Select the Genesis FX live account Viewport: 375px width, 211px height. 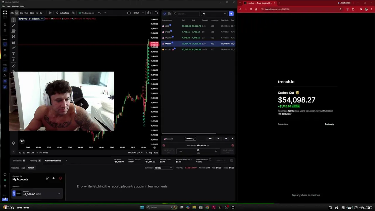37,194
